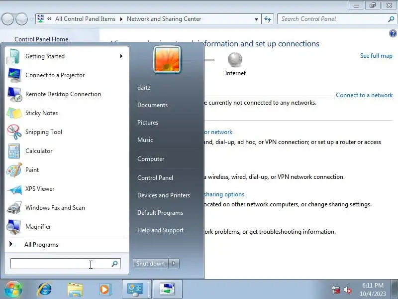Viewport: 398px width, 299px height.
Task: Launch Sticky Notes icon
Action: (14, 113)
